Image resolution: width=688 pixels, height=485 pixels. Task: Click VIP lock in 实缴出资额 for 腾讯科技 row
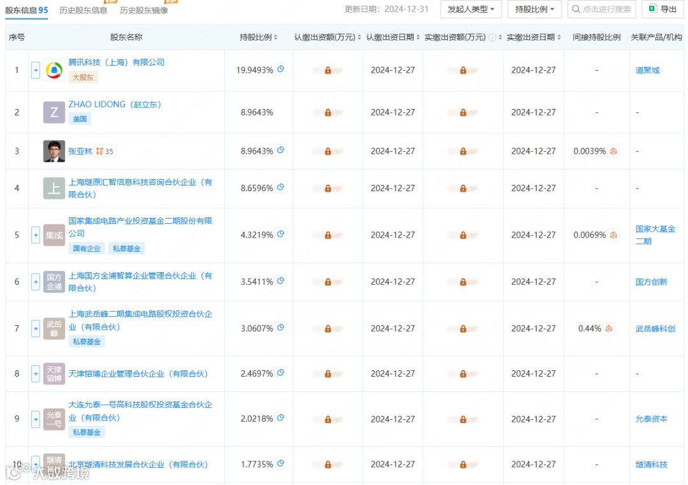pyautogui.click(x=463, y=70)
